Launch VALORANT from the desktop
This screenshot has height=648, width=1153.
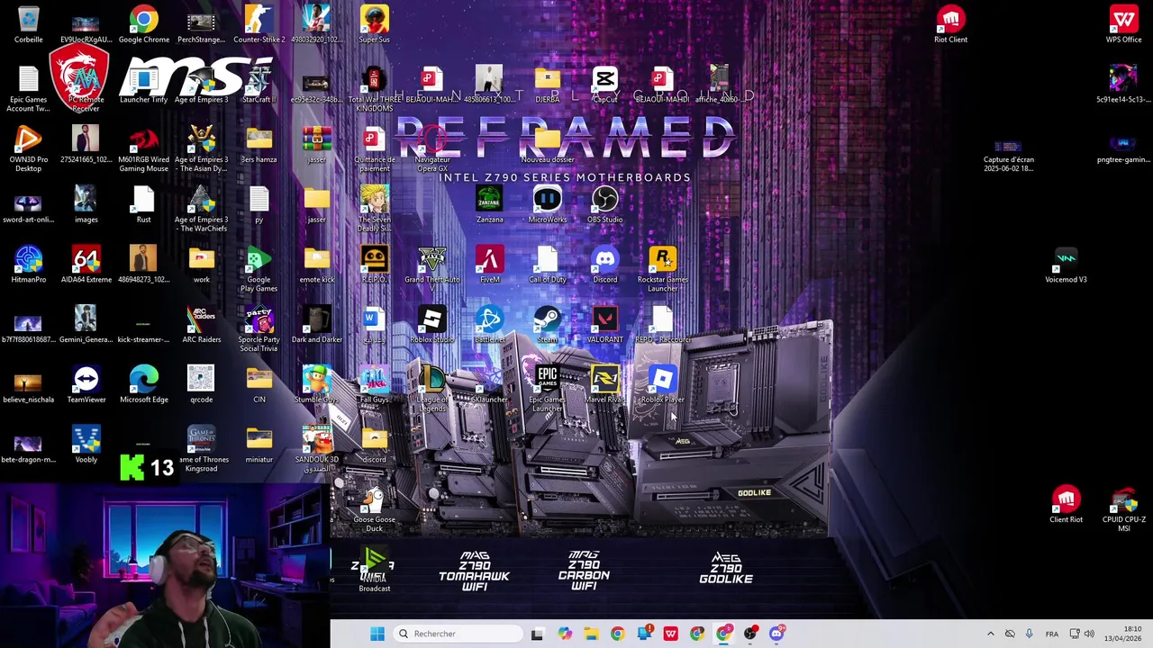(604, 325)
